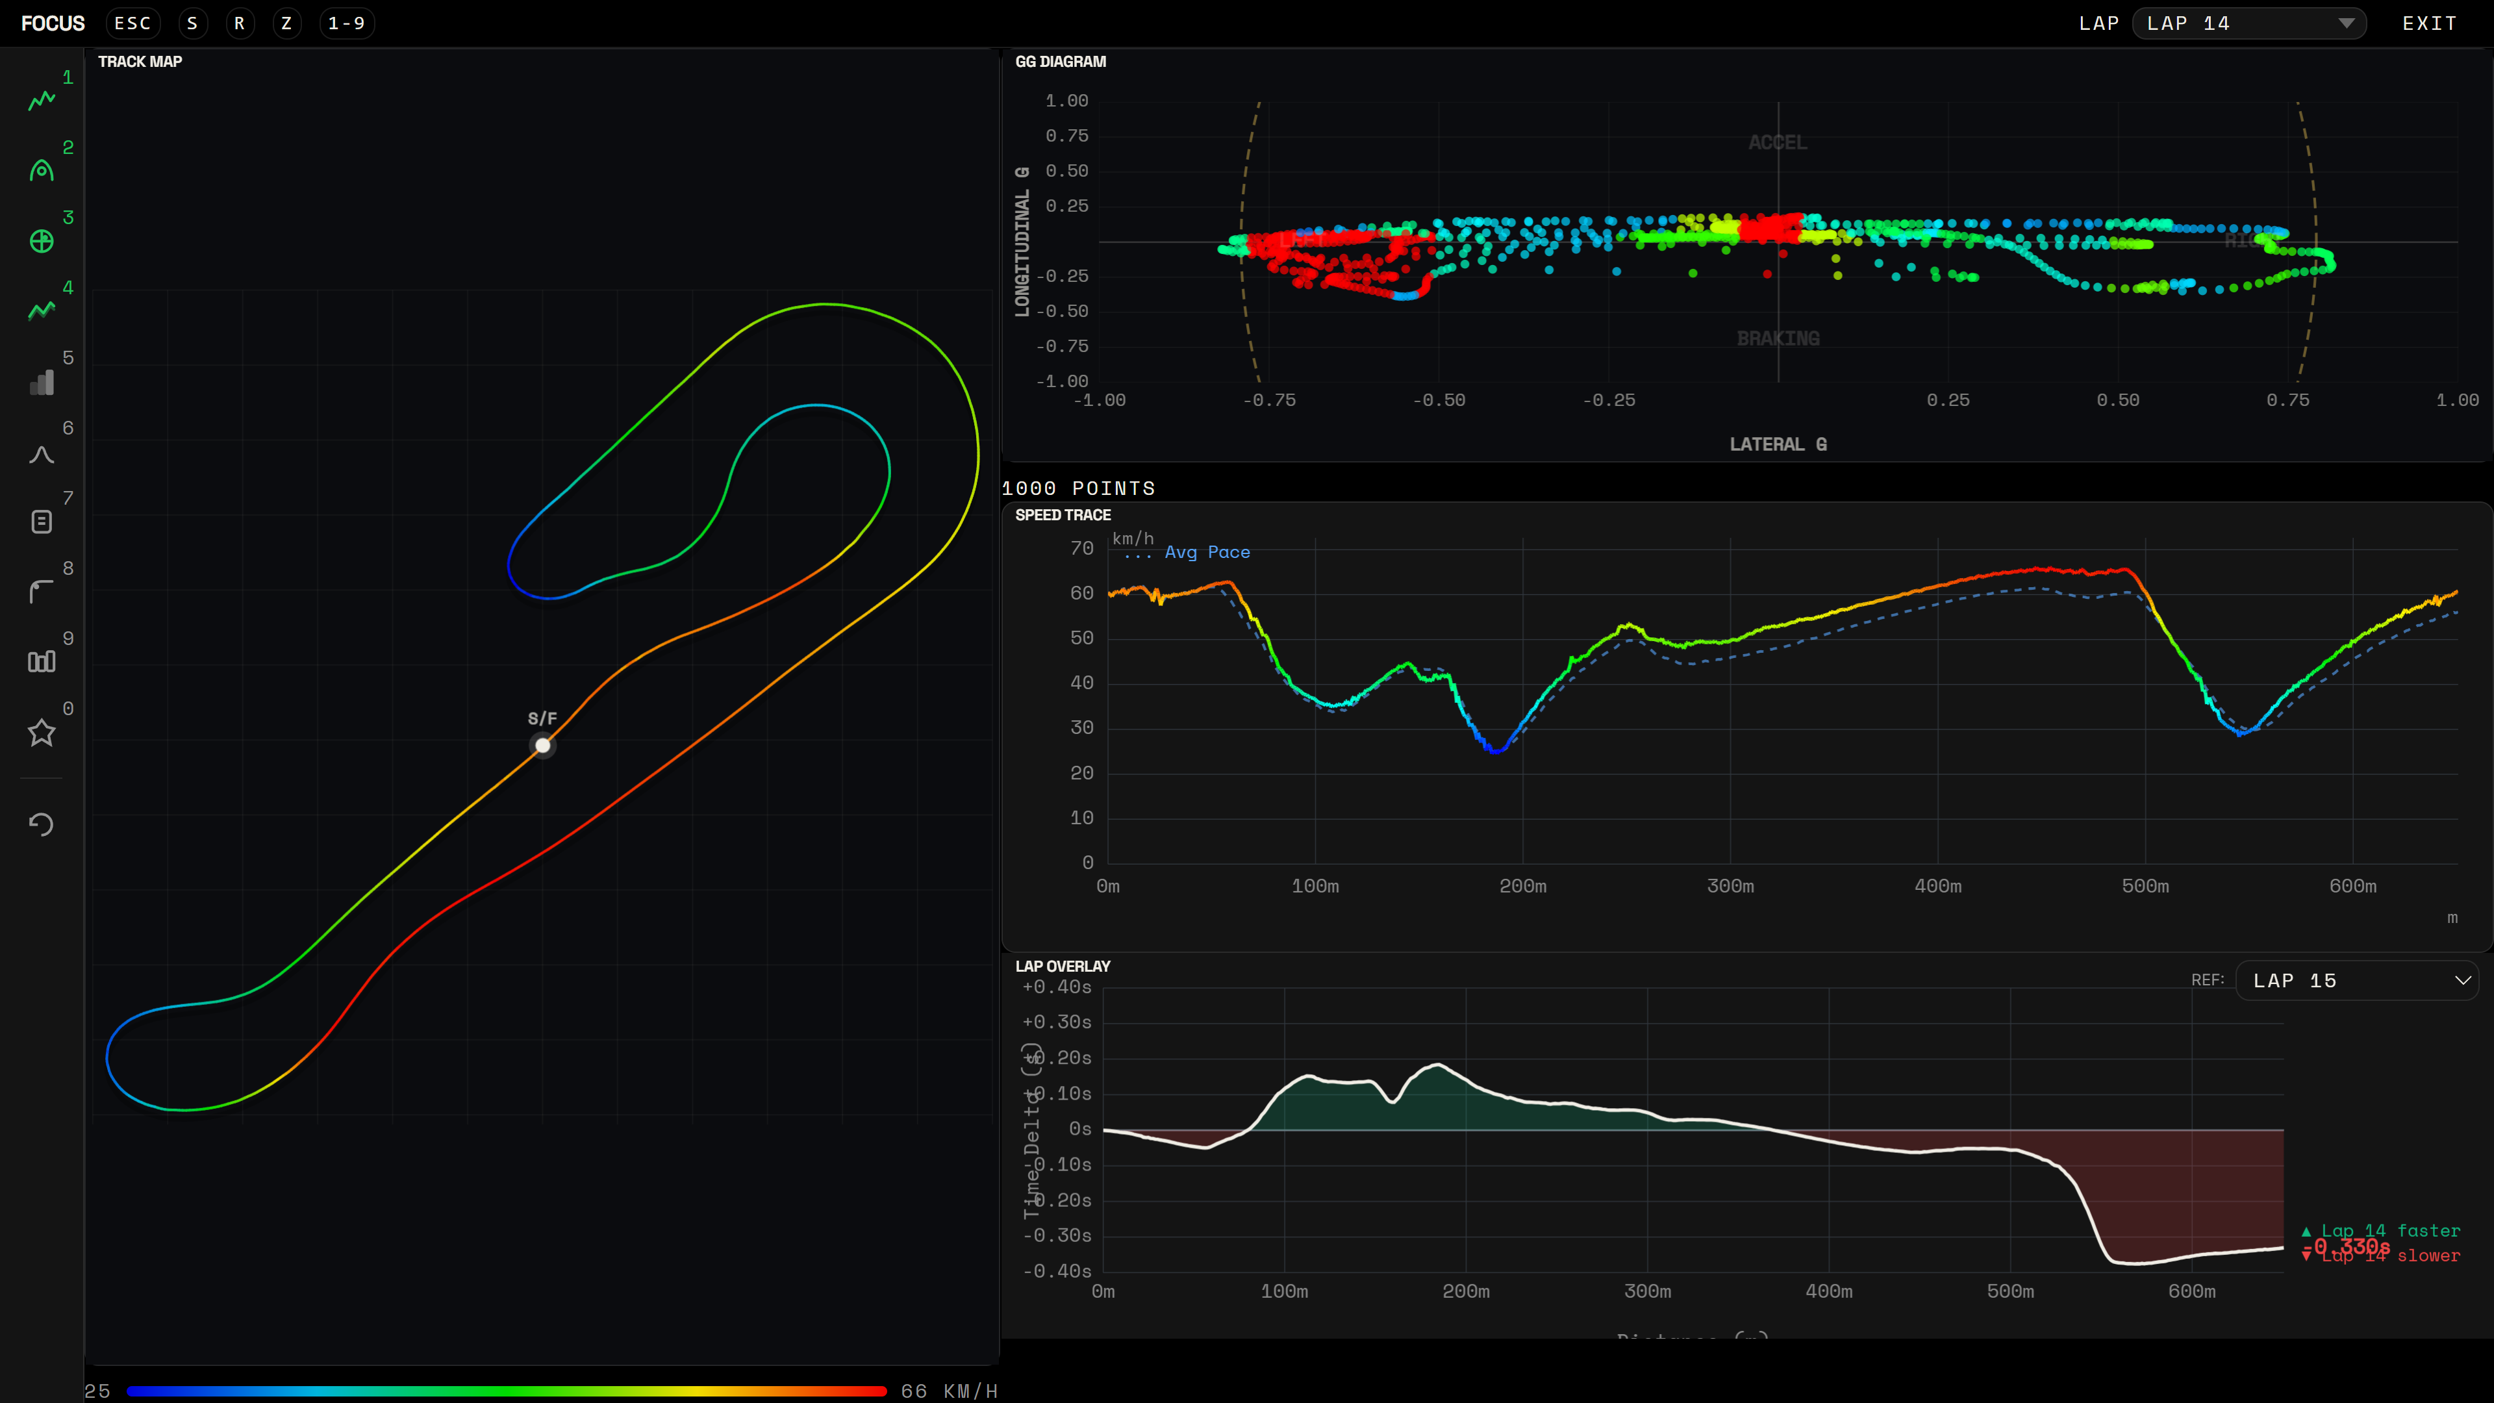Click the sector columns icon numbered 9
The width and height of the screenshot is (2494, 1403).
[x=42, y=663]
